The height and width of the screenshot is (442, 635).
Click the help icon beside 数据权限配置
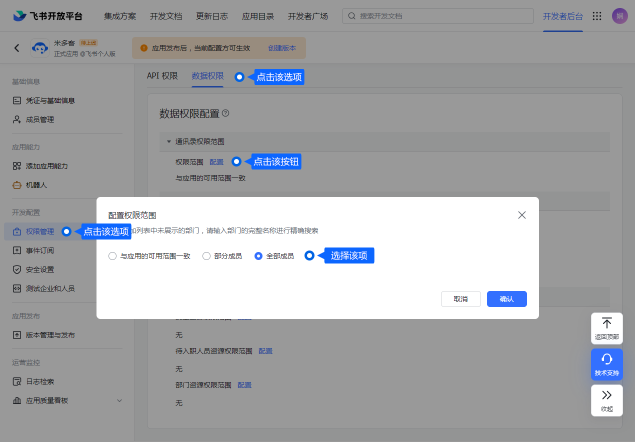[x=225, y=113]
